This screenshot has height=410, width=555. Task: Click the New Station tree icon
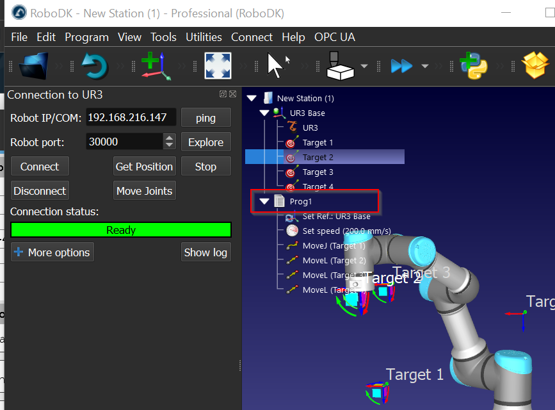(269, 98)
